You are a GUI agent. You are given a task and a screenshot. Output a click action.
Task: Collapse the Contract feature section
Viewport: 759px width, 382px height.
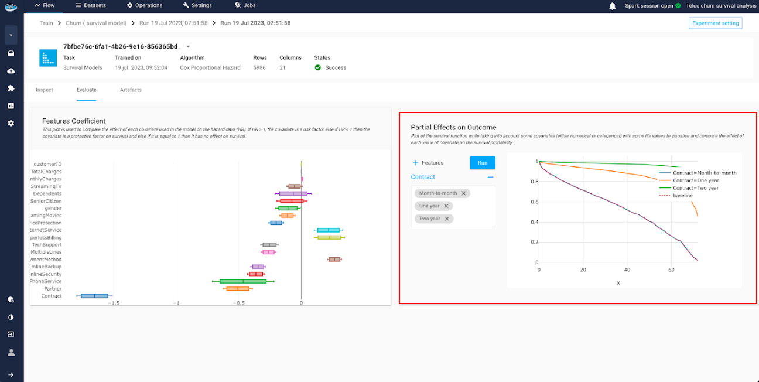click(490, 177)
